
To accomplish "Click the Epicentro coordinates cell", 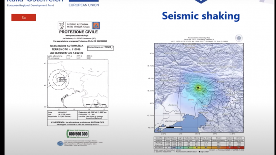I will 93,115.
